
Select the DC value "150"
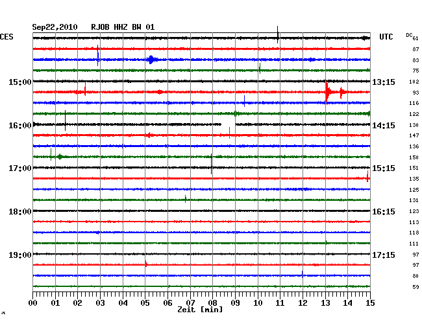414,157
